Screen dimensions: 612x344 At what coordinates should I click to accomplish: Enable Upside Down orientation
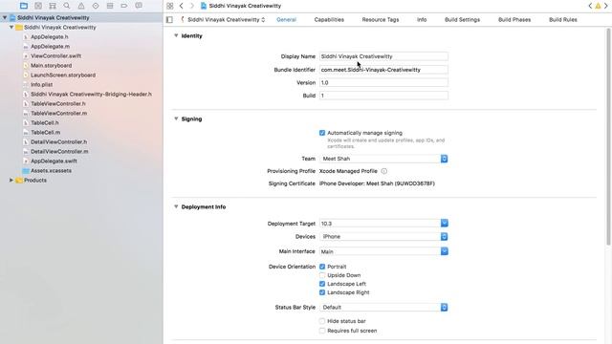[322, 275]
